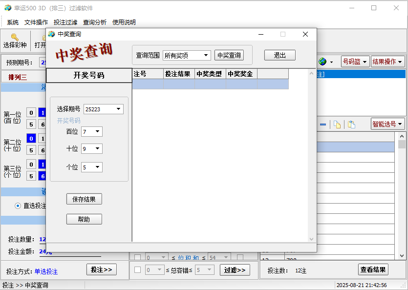Select the 直选投注 radio button
The height and width of the screenshot is (290, 408).
pos(18,206)
